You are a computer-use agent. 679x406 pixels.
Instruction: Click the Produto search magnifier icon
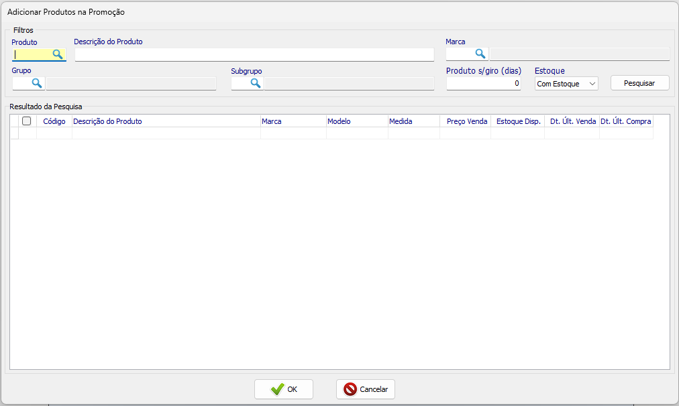pos(58,54)
